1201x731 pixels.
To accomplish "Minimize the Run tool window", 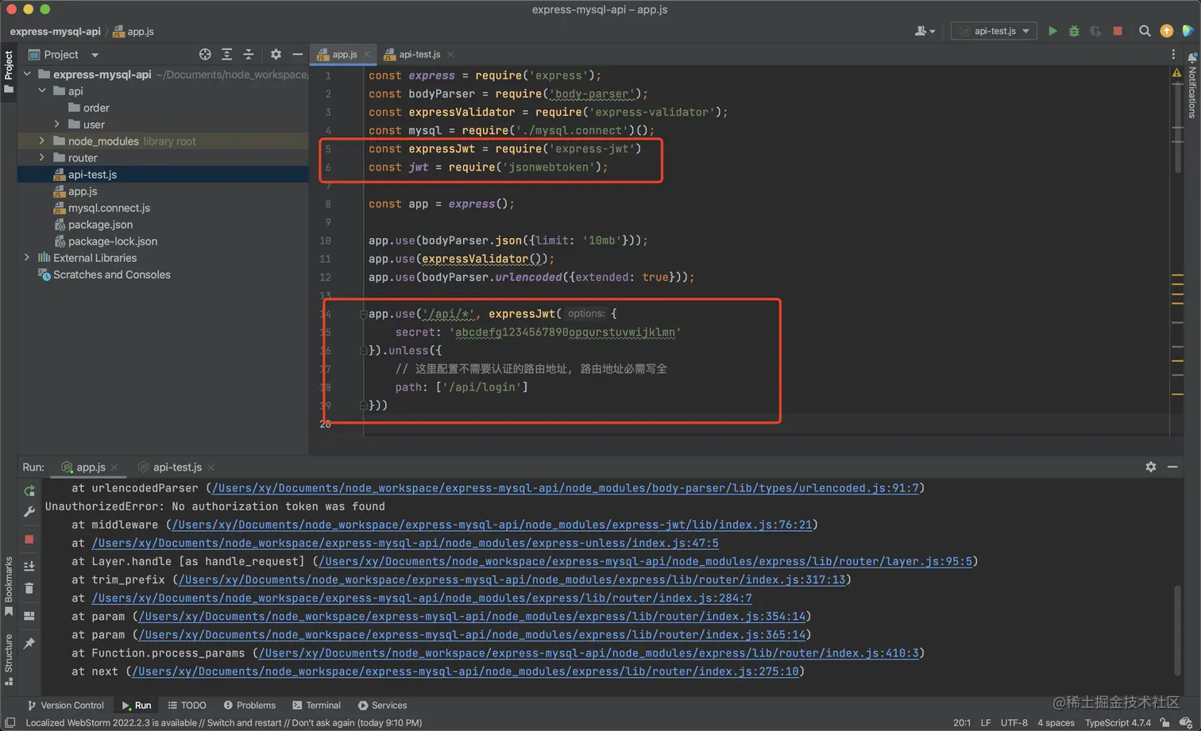I will point(1172,467).
